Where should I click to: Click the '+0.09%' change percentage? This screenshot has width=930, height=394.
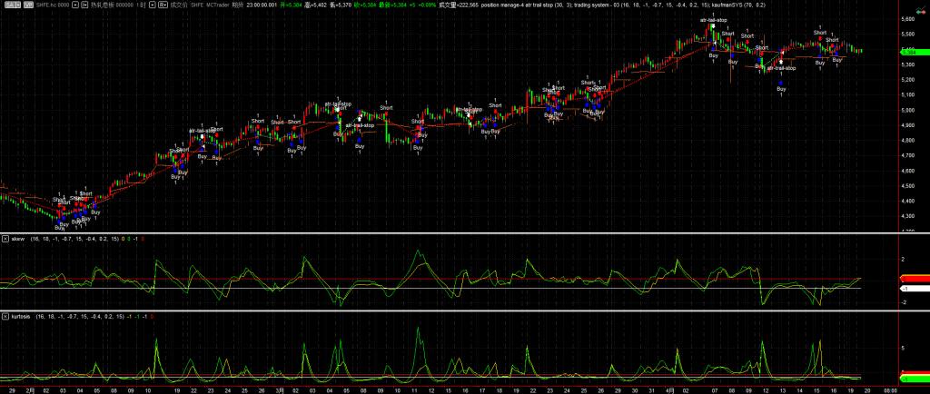428,5
